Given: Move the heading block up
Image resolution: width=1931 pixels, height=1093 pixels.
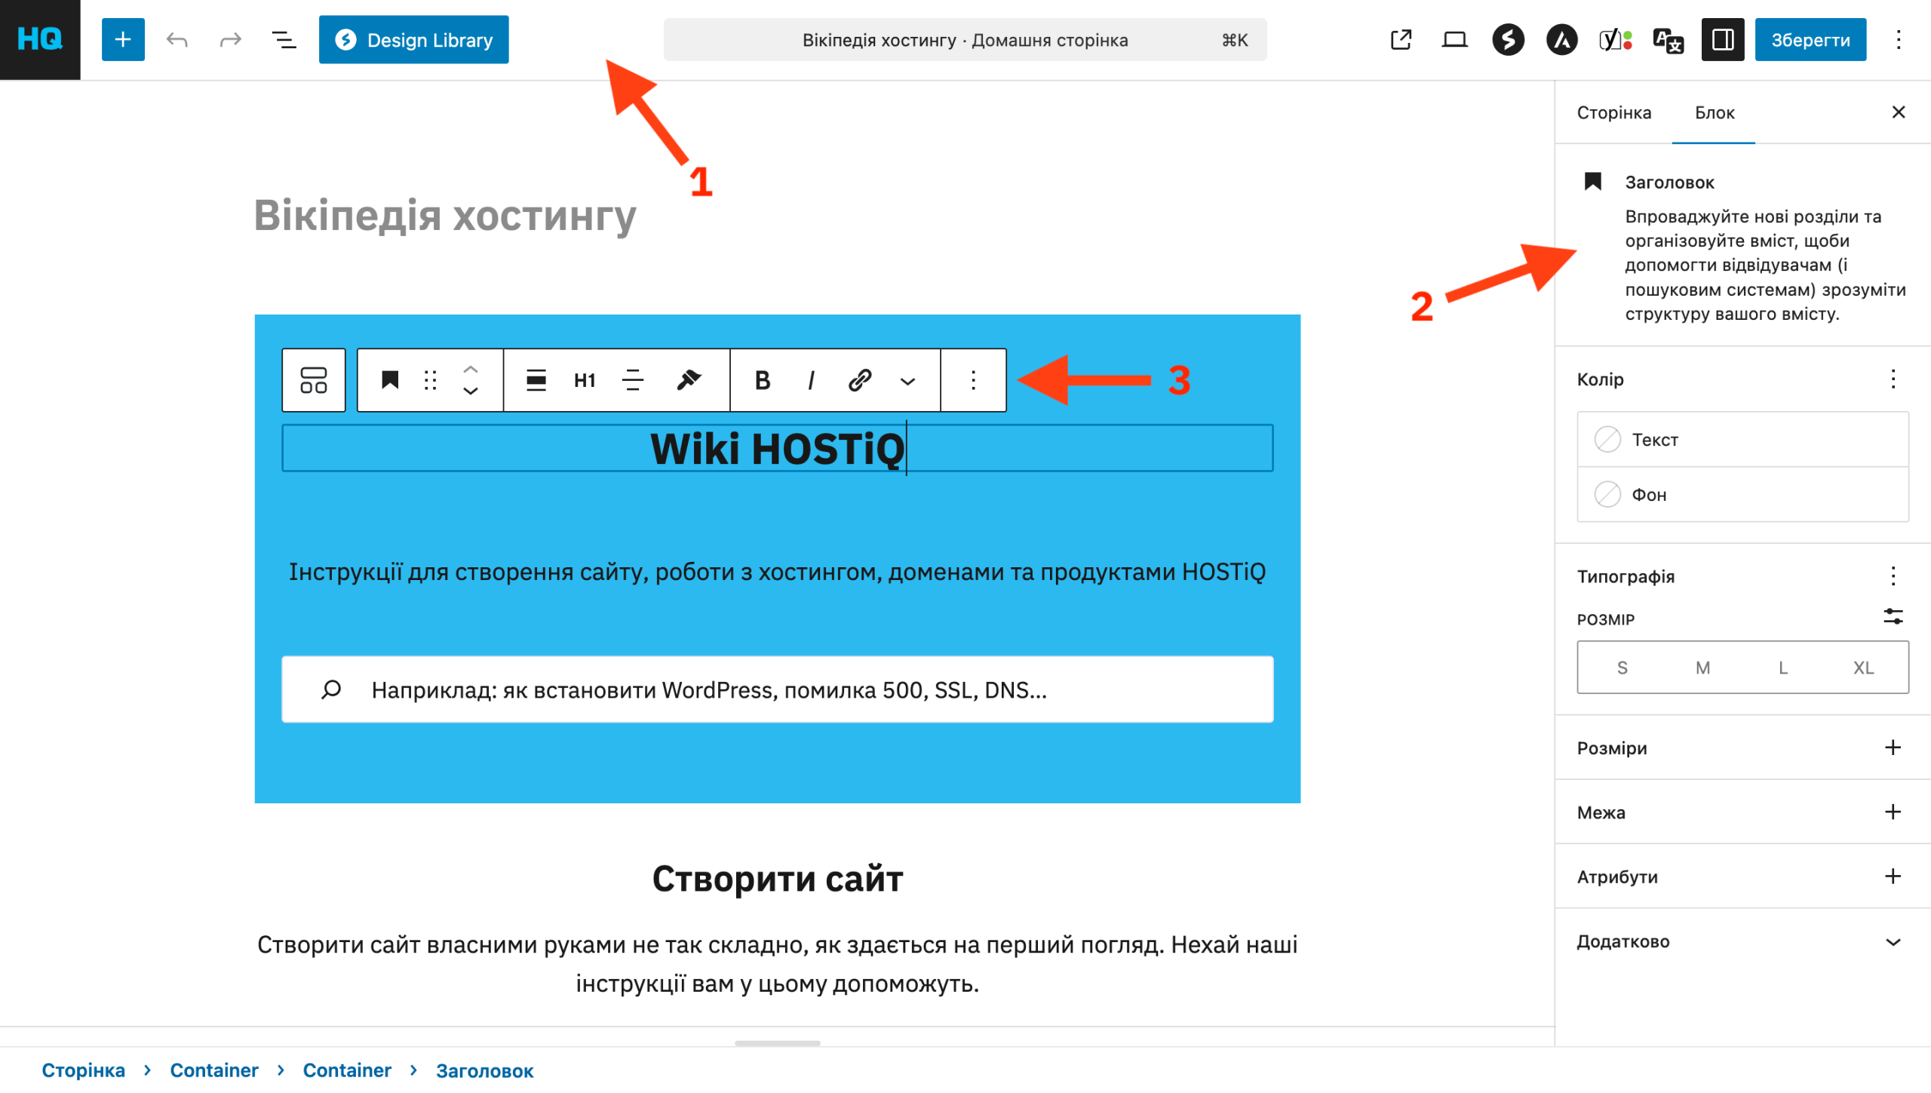Looking at the screenshot, I should click(471, 369).
